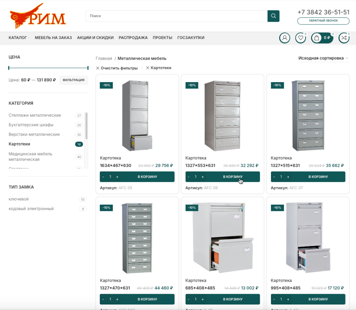Viewport: 356px width, 310px height.
Task: Open the РАСПРОДАЖА menu item
Action: pyautogui.click(x=133, y=38)
